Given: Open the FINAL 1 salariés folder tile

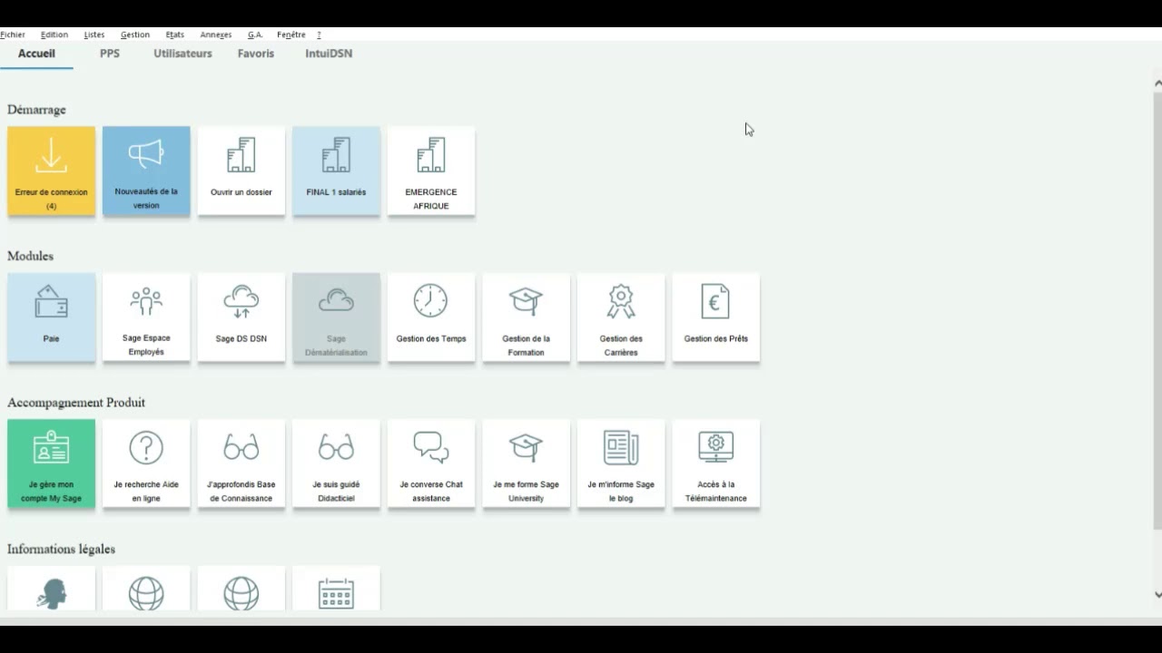Looking at the screenshot, I should (336, 171).
